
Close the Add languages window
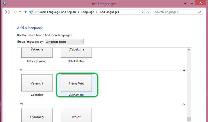pyautogui.click(x=201, y=3)
